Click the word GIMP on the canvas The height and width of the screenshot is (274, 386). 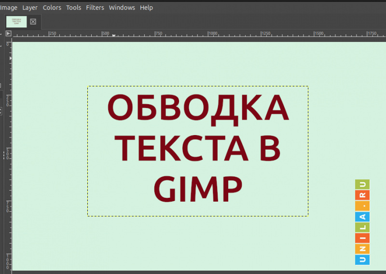198,188
